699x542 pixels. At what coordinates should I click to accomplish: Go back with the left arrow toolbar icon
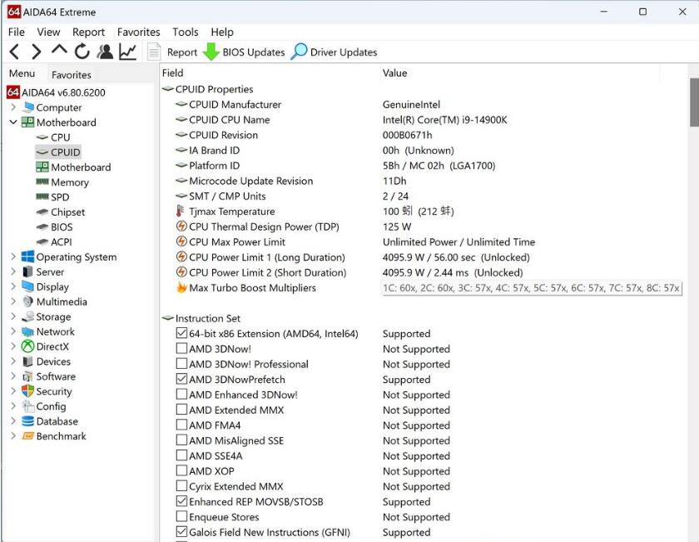click(x=14, y=52)
